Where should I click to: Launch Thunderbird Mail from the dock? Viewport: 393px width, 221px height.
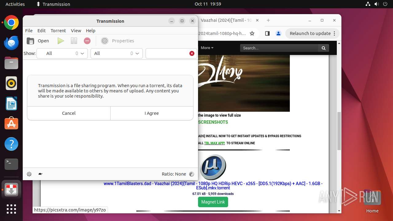tap(11, 43)
